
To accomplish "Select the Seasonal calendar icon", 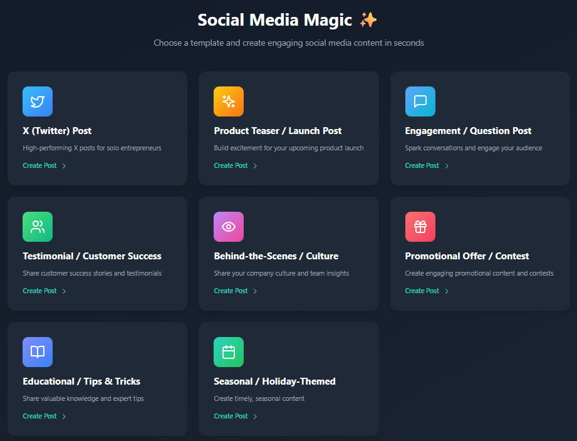I will coord(229,351).
